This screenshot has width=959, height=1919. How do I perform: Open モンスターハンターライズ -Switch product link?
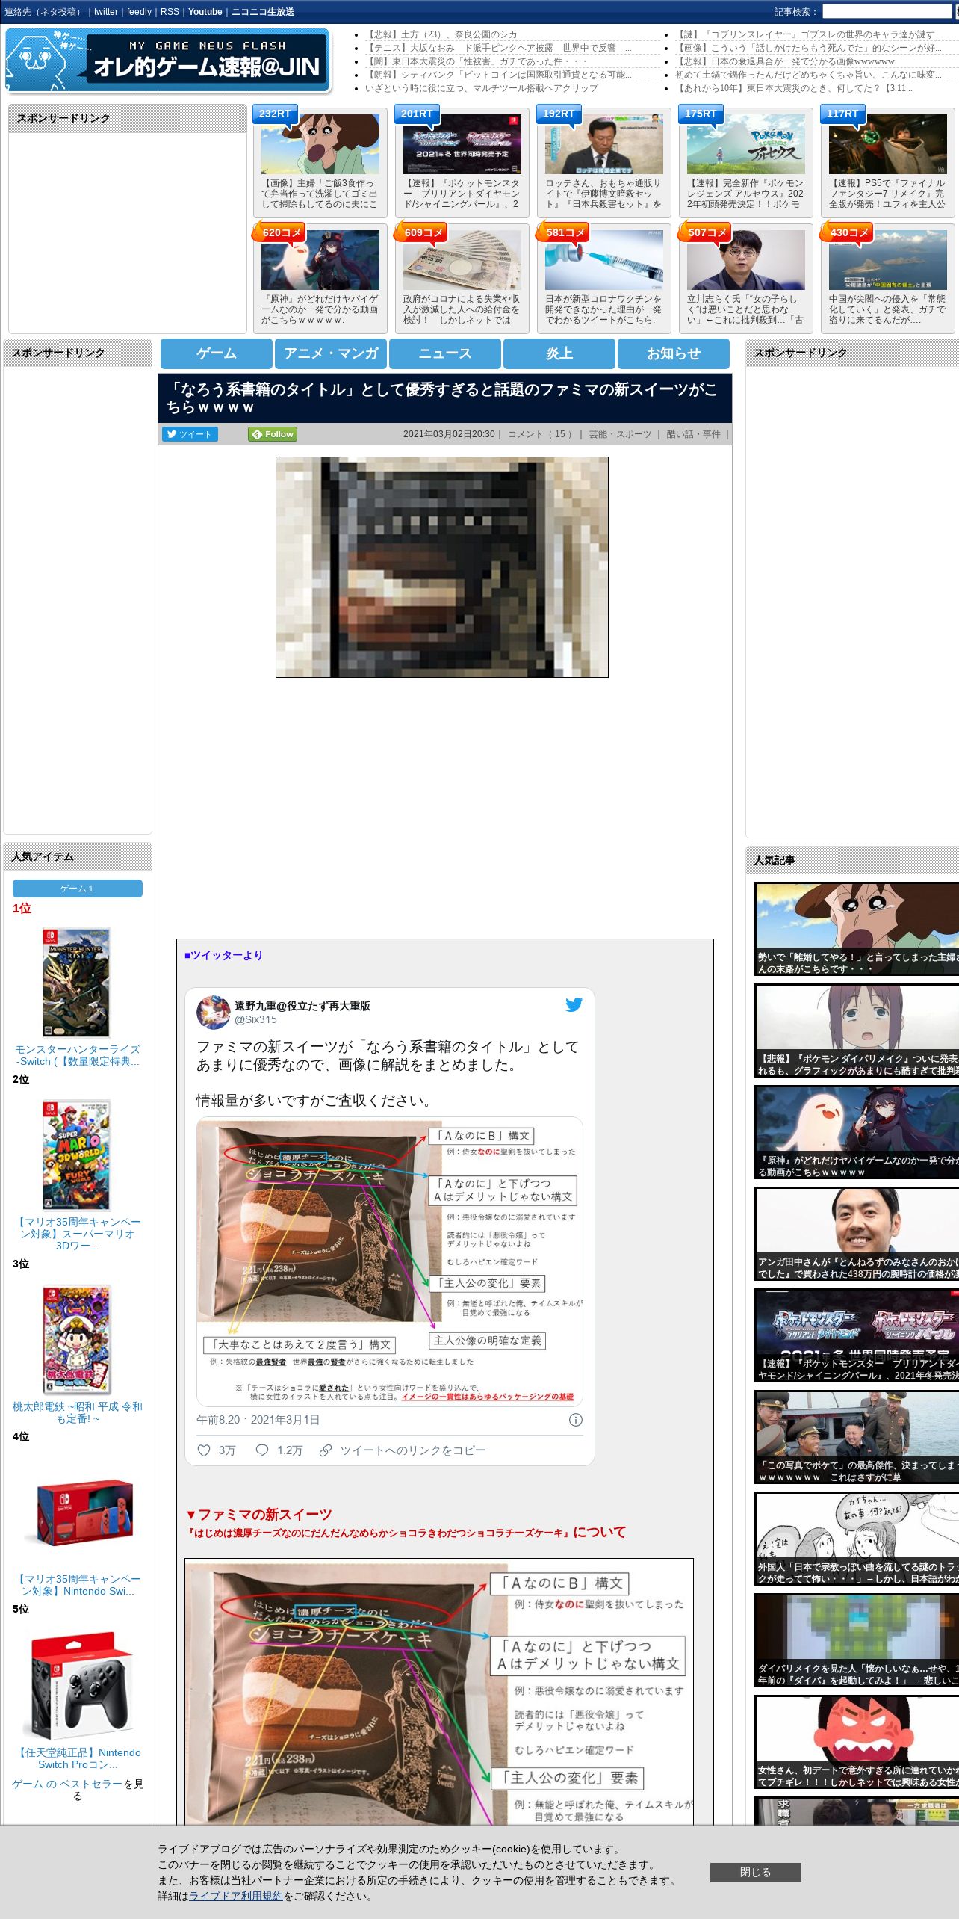77,1055
